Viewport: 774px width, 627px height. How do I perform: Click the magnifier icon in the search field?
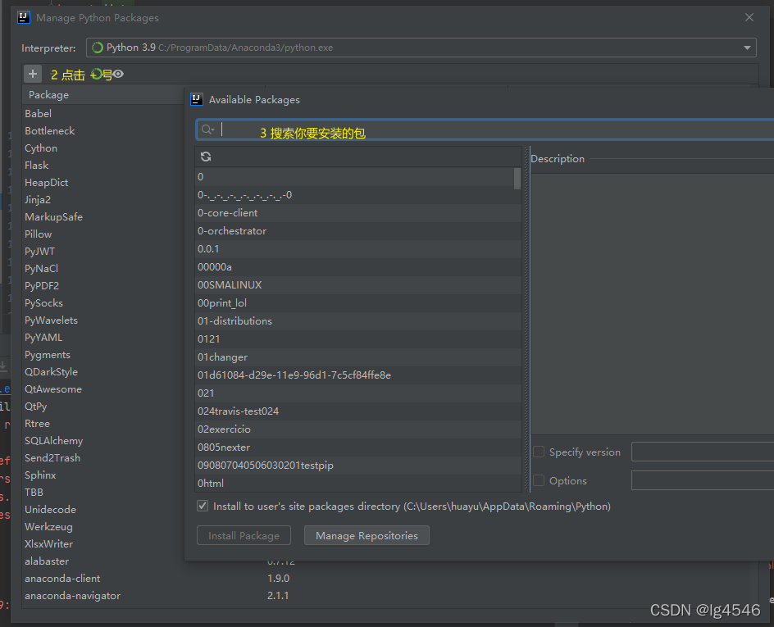[206, 129]
